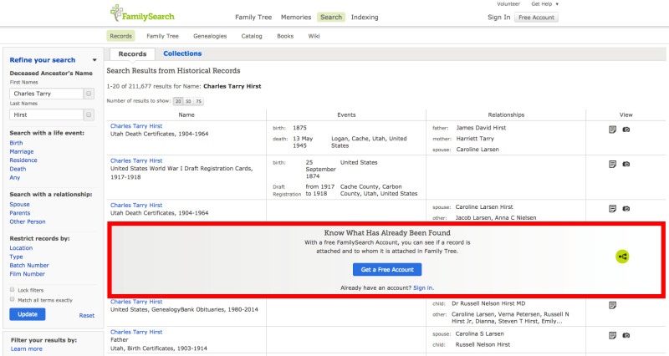Click the Update button
This screenshot has height=356, width=669.
(28, 314)
